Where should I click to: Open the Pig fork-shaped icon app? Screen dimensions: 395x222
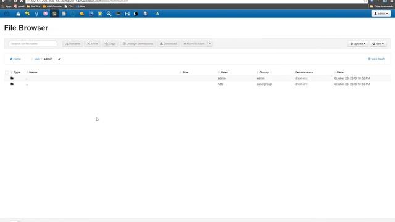pyautogui.click(x=36, y=14)
